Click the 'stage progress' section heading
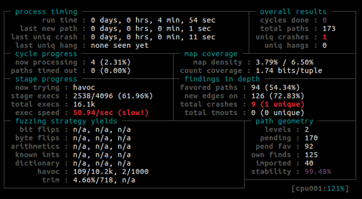Viewport: 362px width, 199px height. tap(46, 79)
